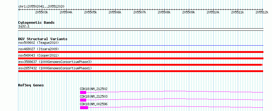Click the magenta exon block of NM_212503
Viewport: 272px width, 111px height.
click(83, 100)
